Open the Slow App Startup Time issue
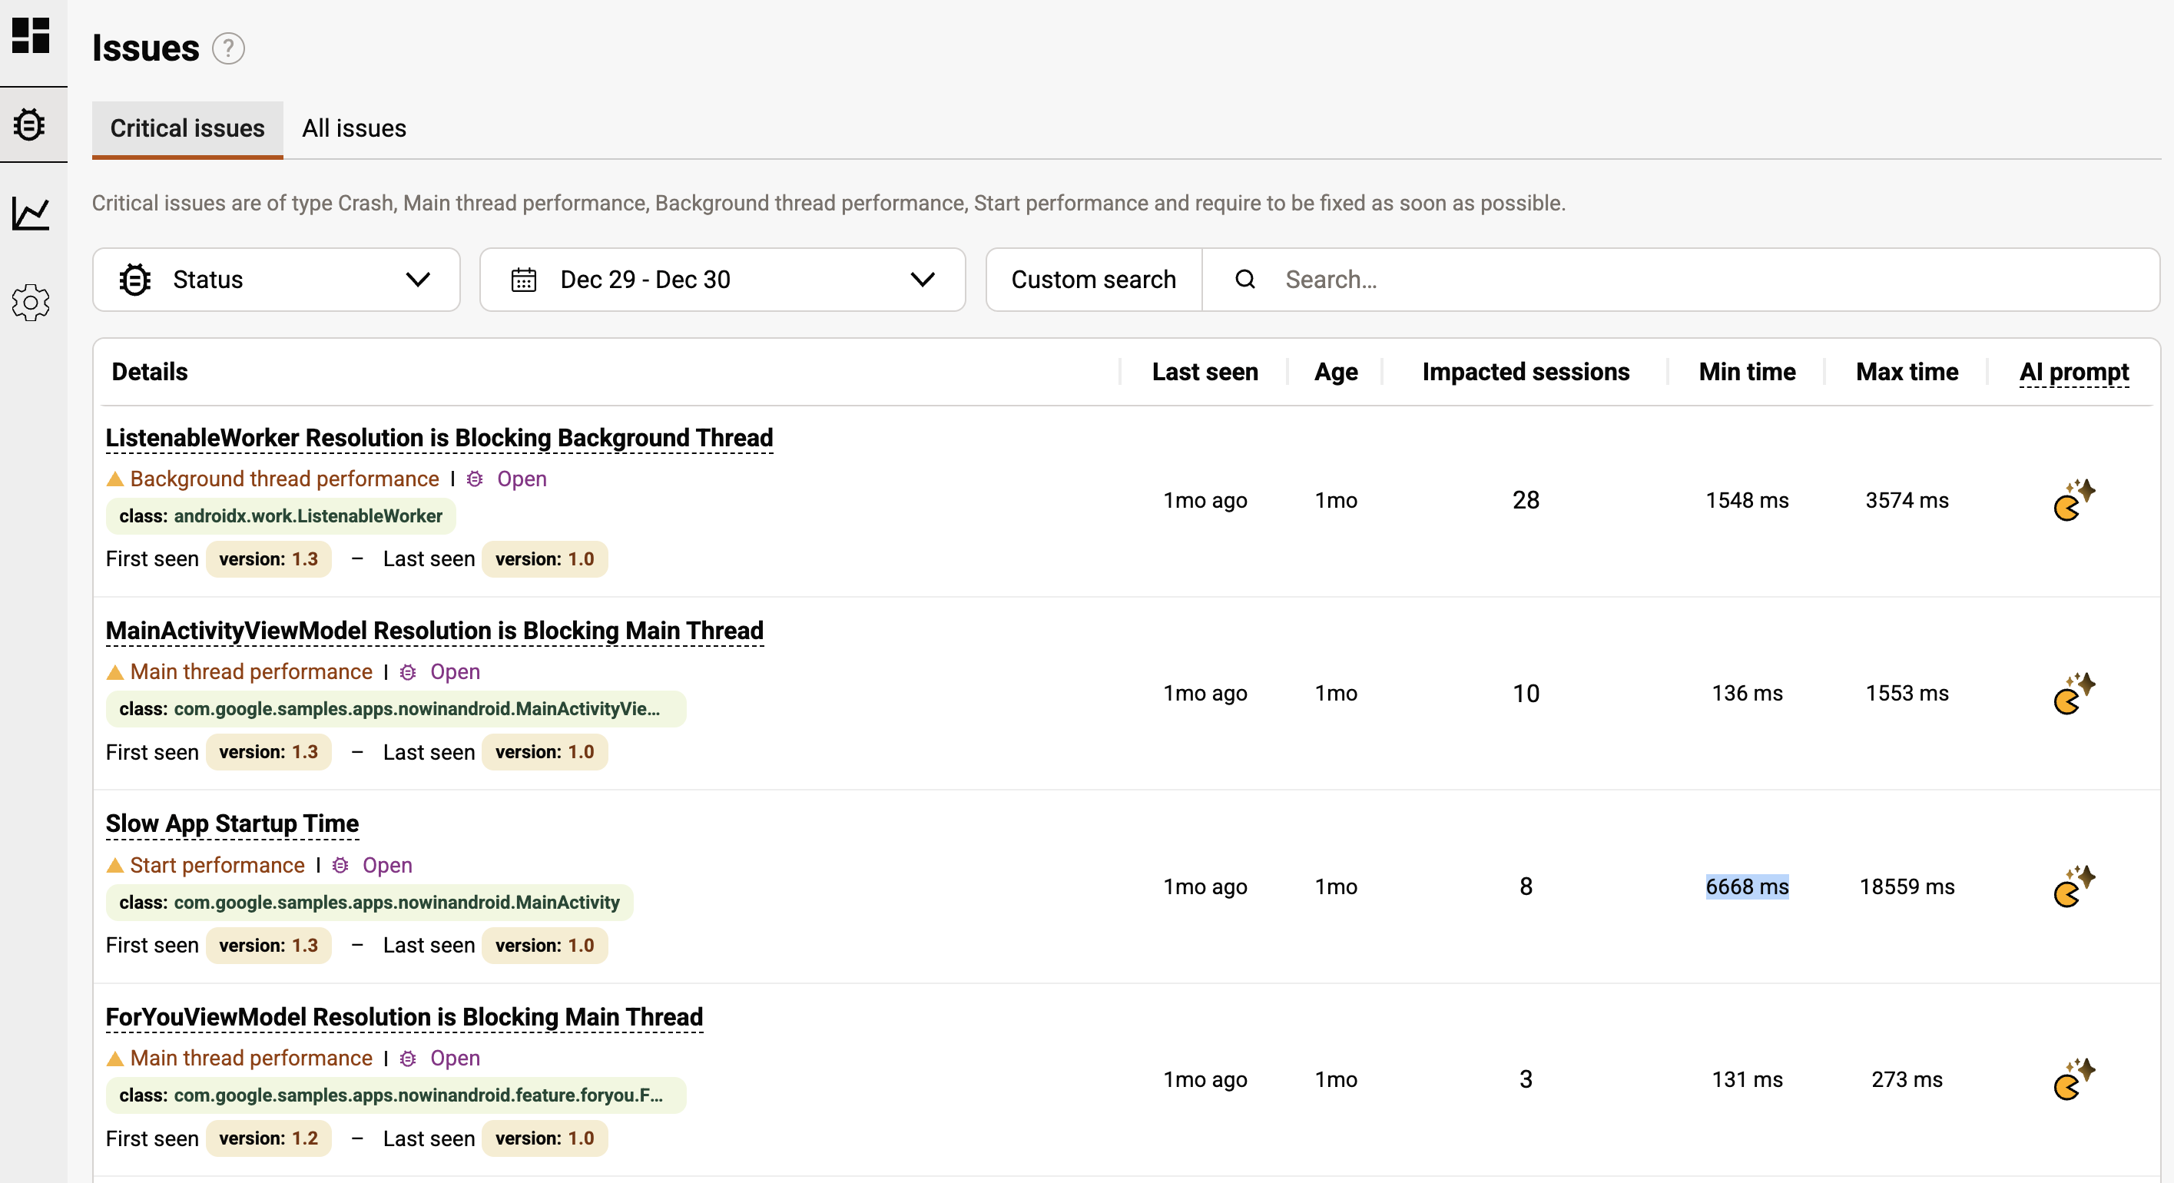This screenshot has height=1183, width=2174. [x=232, y=823]
